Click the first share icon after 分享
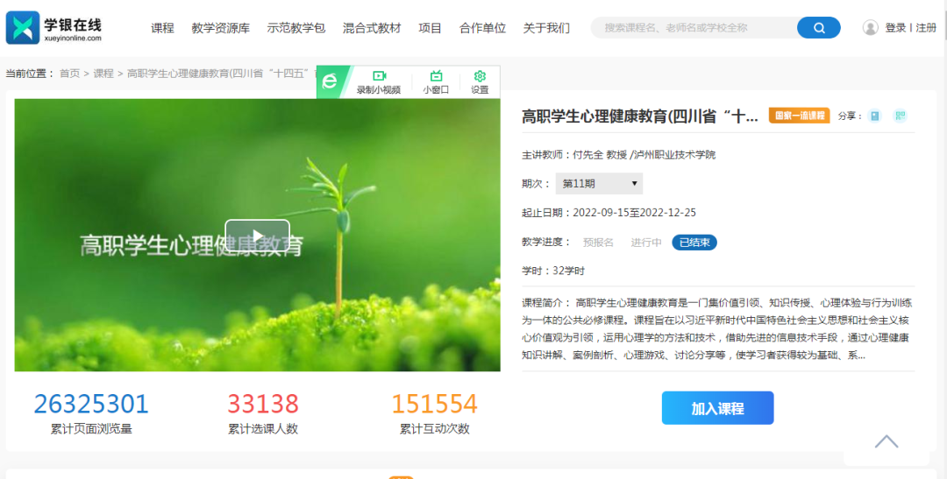 [x=874, y=116]
